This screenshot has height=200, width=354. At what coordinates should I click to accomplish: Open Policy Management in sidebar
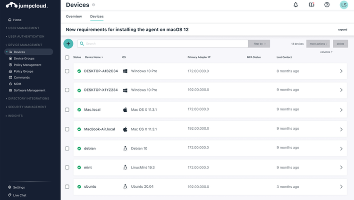27,65
